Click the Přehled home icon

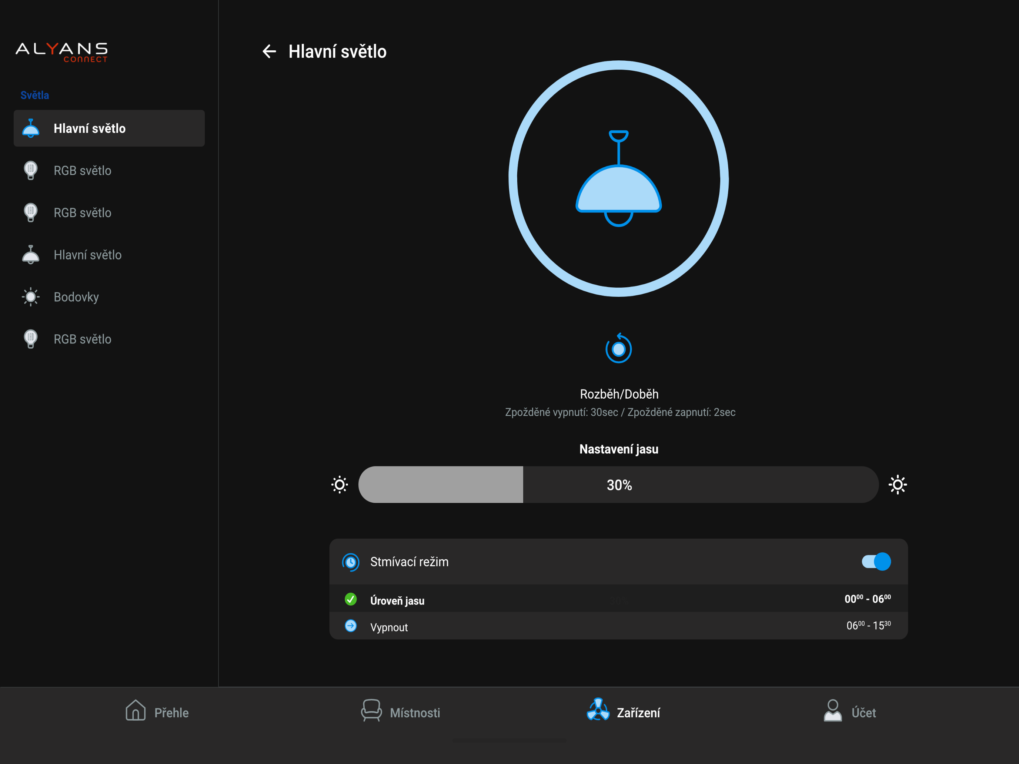136,710
